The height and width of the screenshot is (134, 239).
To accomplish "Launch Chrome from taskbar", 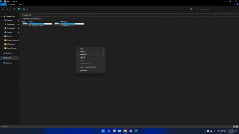I will 131,131.
